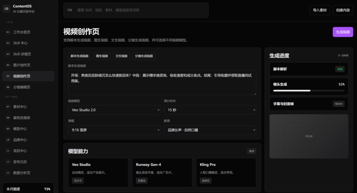The width and height of the screenshot is (357, 193).
Task: Open 工作台首页 via its 01 badge
Action: pyautogui.click(x=8, y=32)
